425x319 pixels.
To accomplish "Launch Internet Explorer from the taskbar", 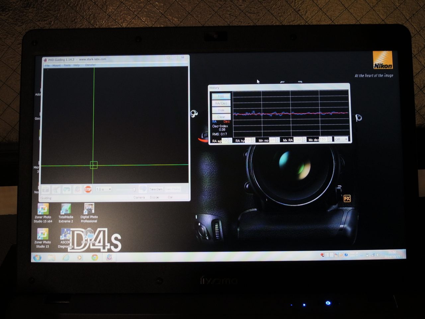I will click(x=66, y=258).
